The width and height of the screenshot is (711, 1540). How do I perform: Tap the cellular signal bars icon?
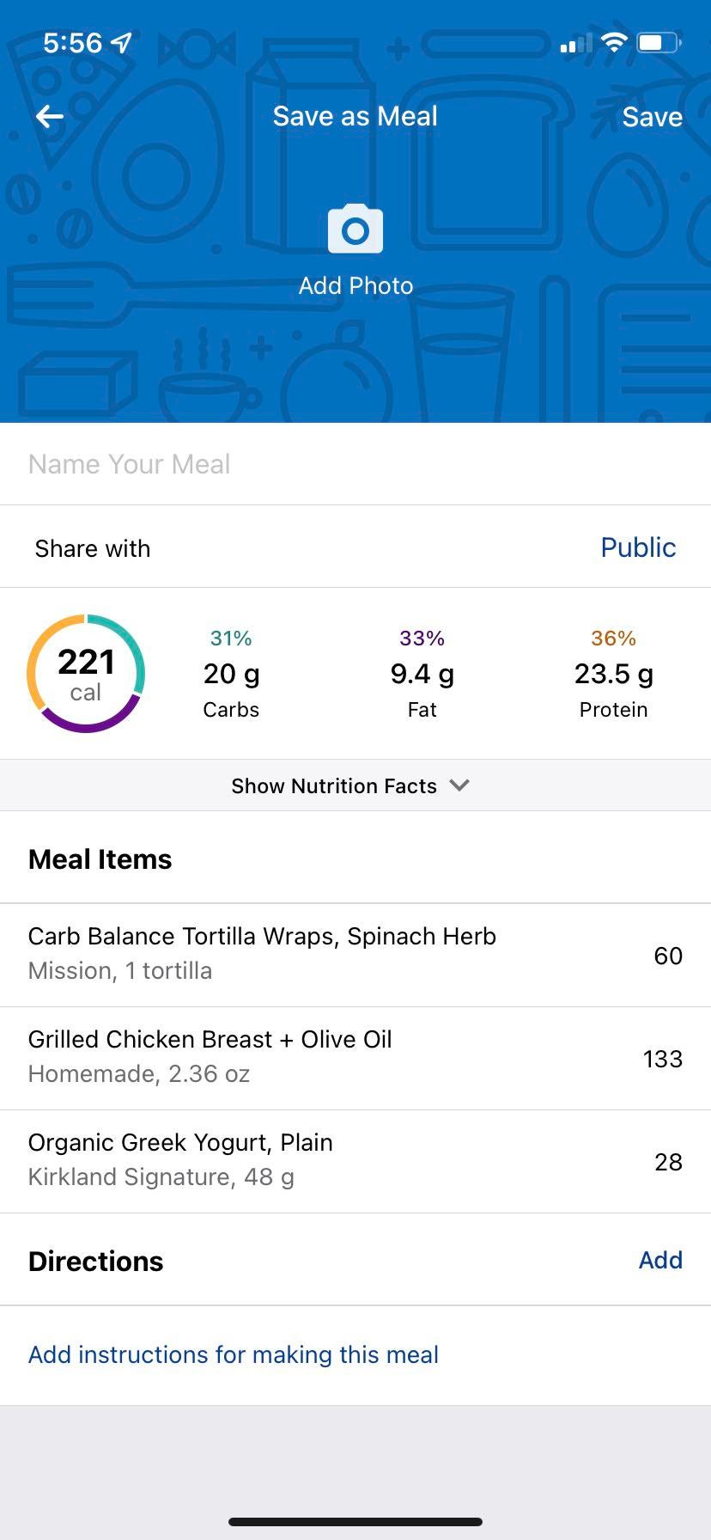point(575,44)
